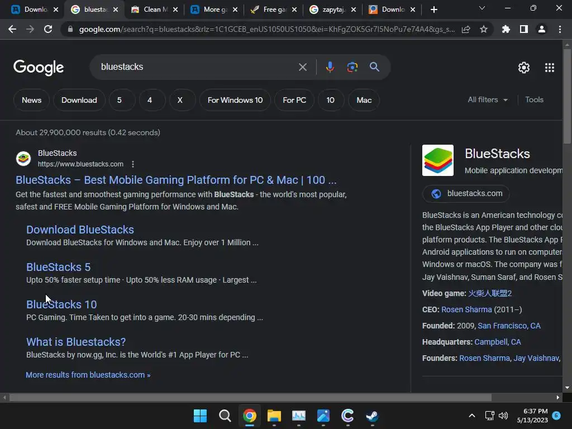Open Google quick settings gear
Screen dimensions: 572x429
[524, 68]
